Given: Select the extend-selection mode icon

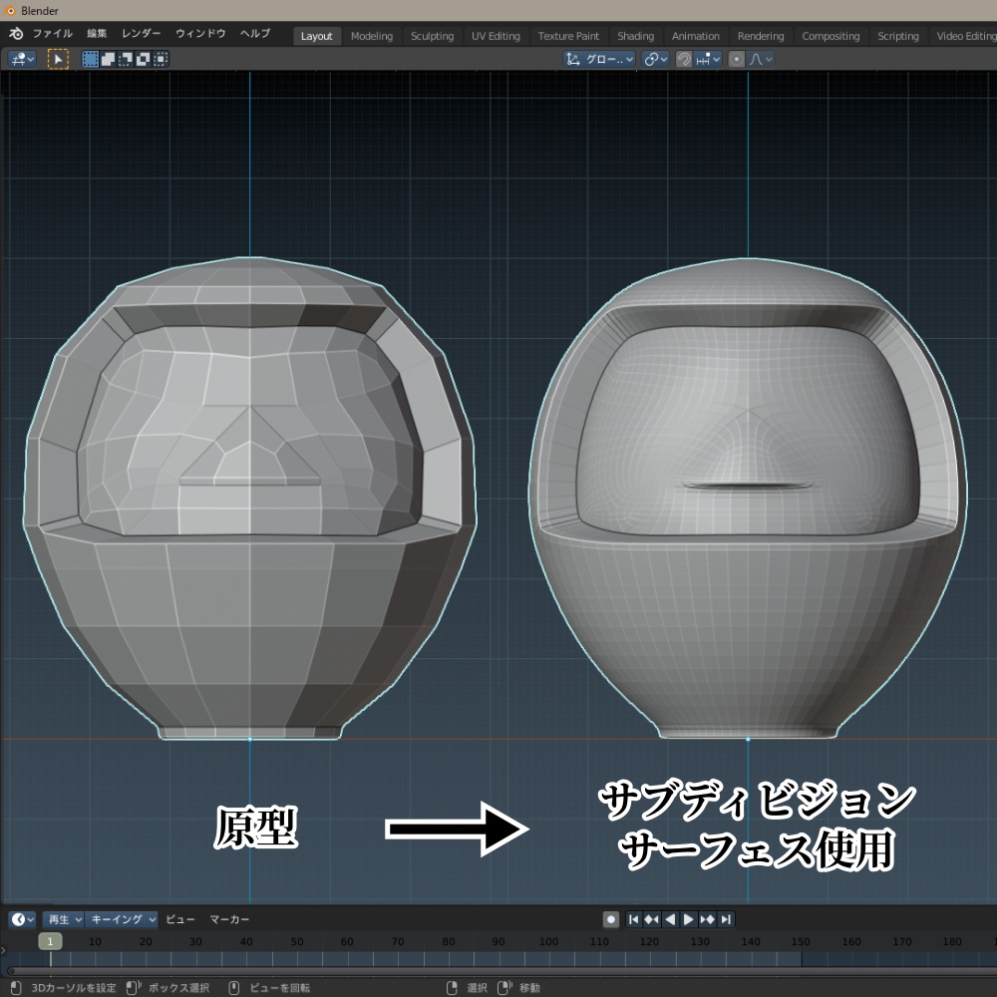Looking at the screenshot, I should 107,59.
